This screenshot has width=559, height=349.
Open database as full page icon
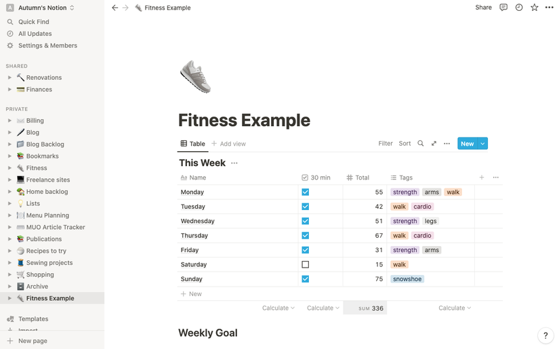pos(434,144)
